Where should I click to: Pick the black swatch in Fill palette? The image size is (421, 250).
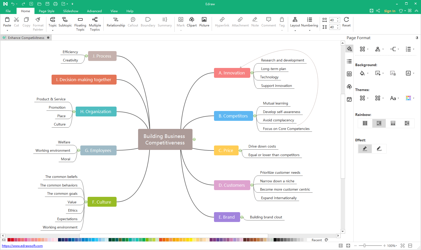(275, 240)
